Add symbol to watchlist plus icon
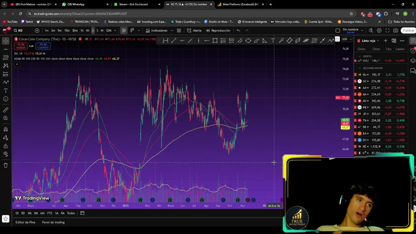The width and height of the screenshot is (416, 234). pos(385,41)
